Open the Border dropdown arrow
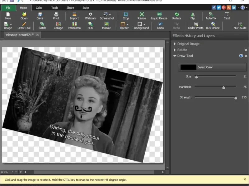 click(128, 24)
